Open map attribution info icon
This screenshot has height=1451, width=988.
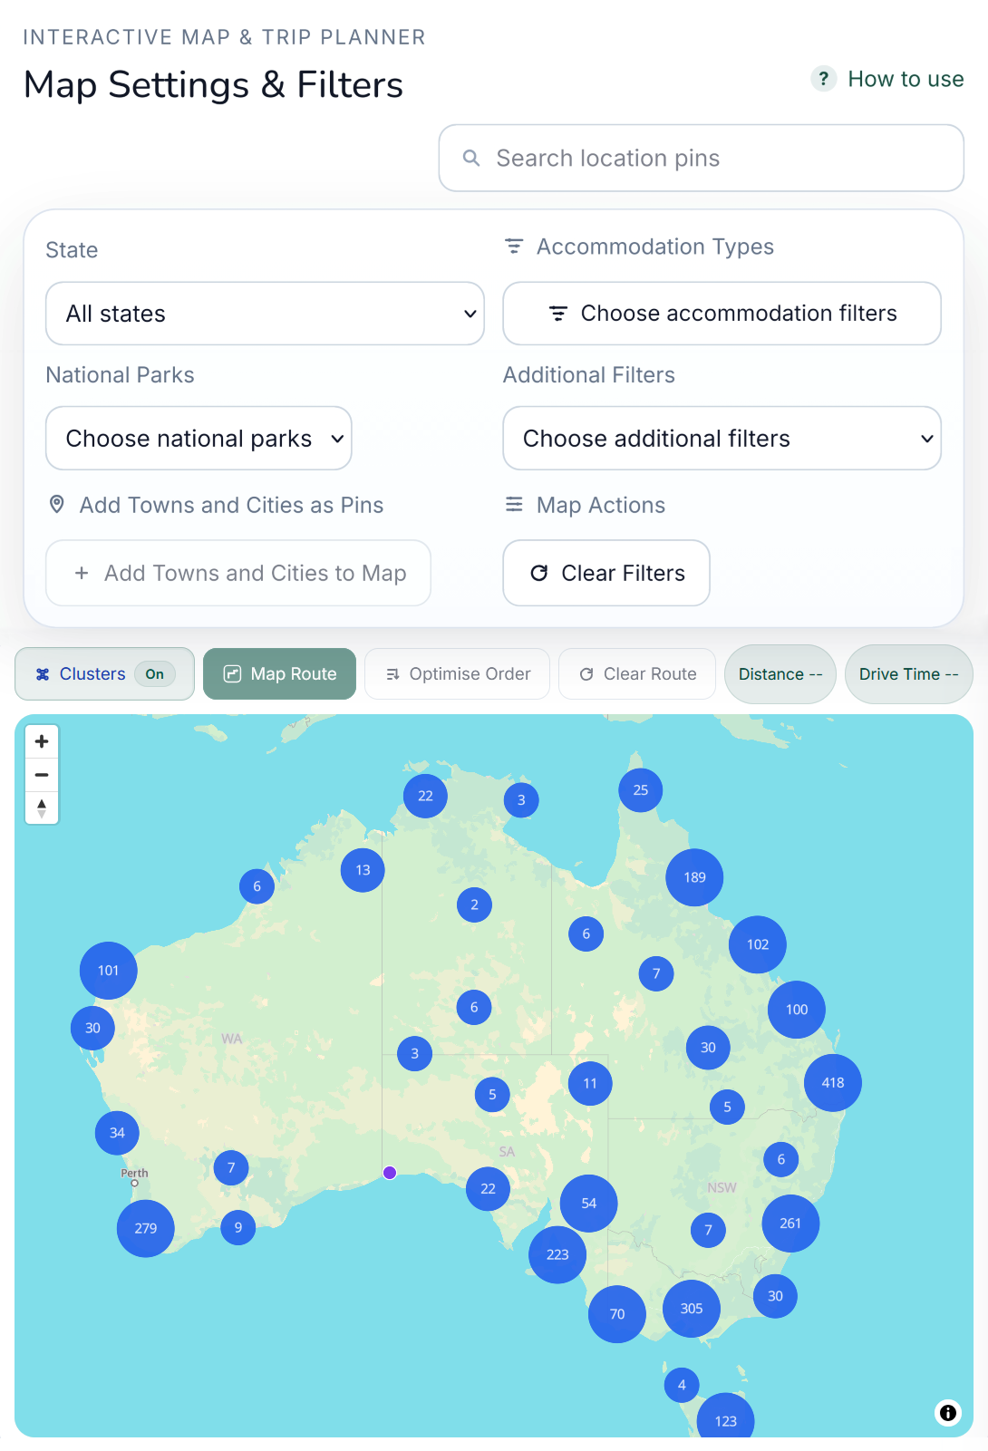tap(948, 1412)
